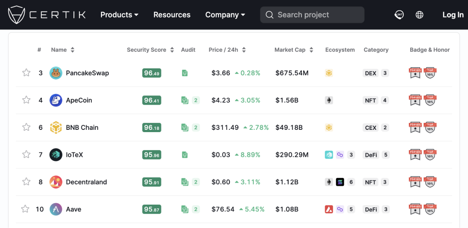Screen dimensions: 468x228
Task: Sort the table by Security Score
Action: (150, 50)
